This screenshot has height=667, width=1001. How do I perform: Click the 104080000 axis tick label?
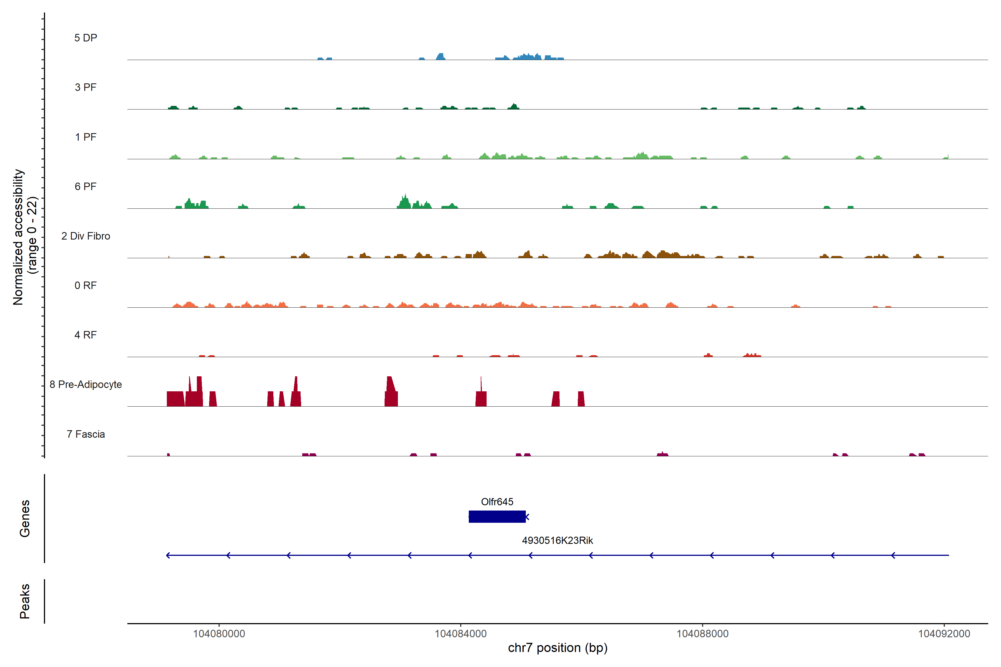[219, 633]
